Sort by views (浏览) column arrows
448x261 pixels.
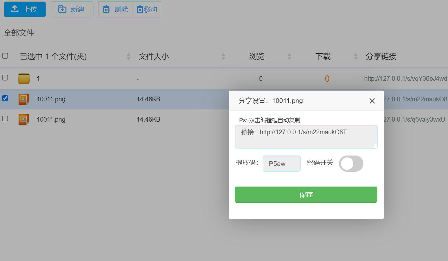[x=289, y=57]
